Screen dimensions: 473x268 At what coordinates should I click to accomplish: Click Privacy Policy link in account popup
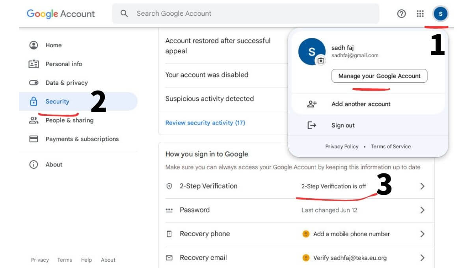[x=341, y=147]
